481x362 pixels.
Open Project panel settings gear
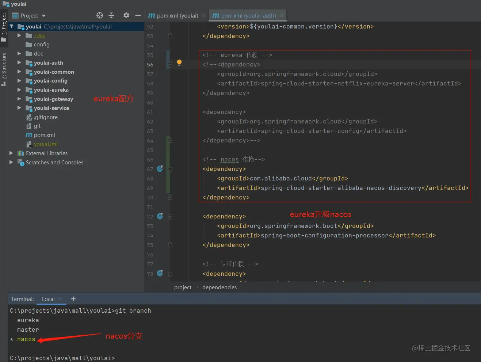[x=126, y=15]
